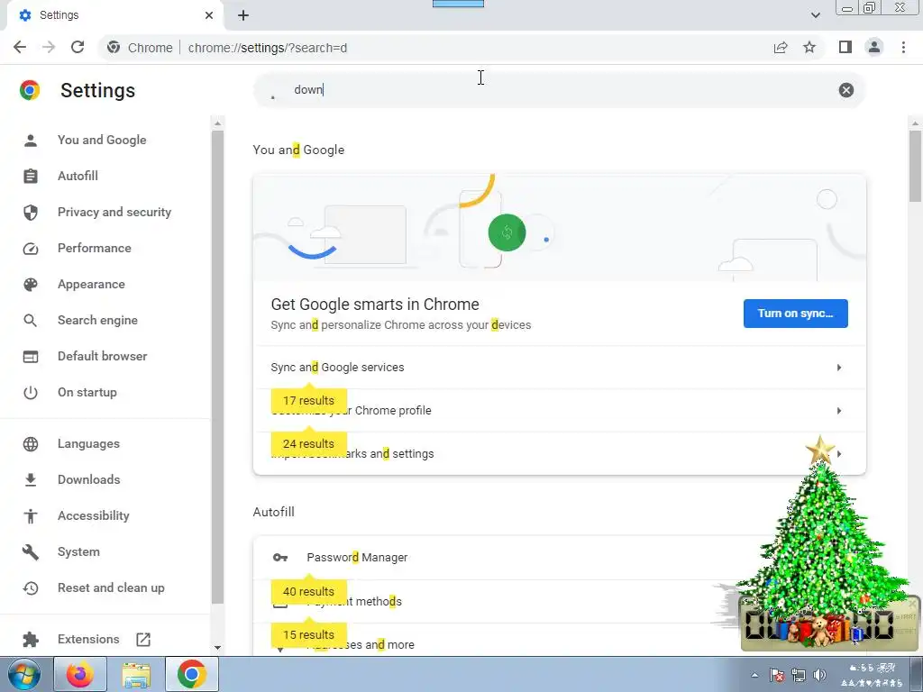Click sidebar scrollbar up arrow
The width and height of the screenshot is (923, 692).
(x=217, y=123)
